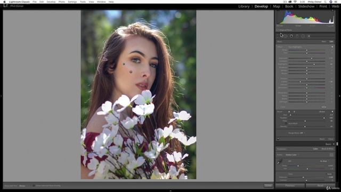Open the Window menu
The height and width of the screenshot is (192, 341).
[101, 2]
